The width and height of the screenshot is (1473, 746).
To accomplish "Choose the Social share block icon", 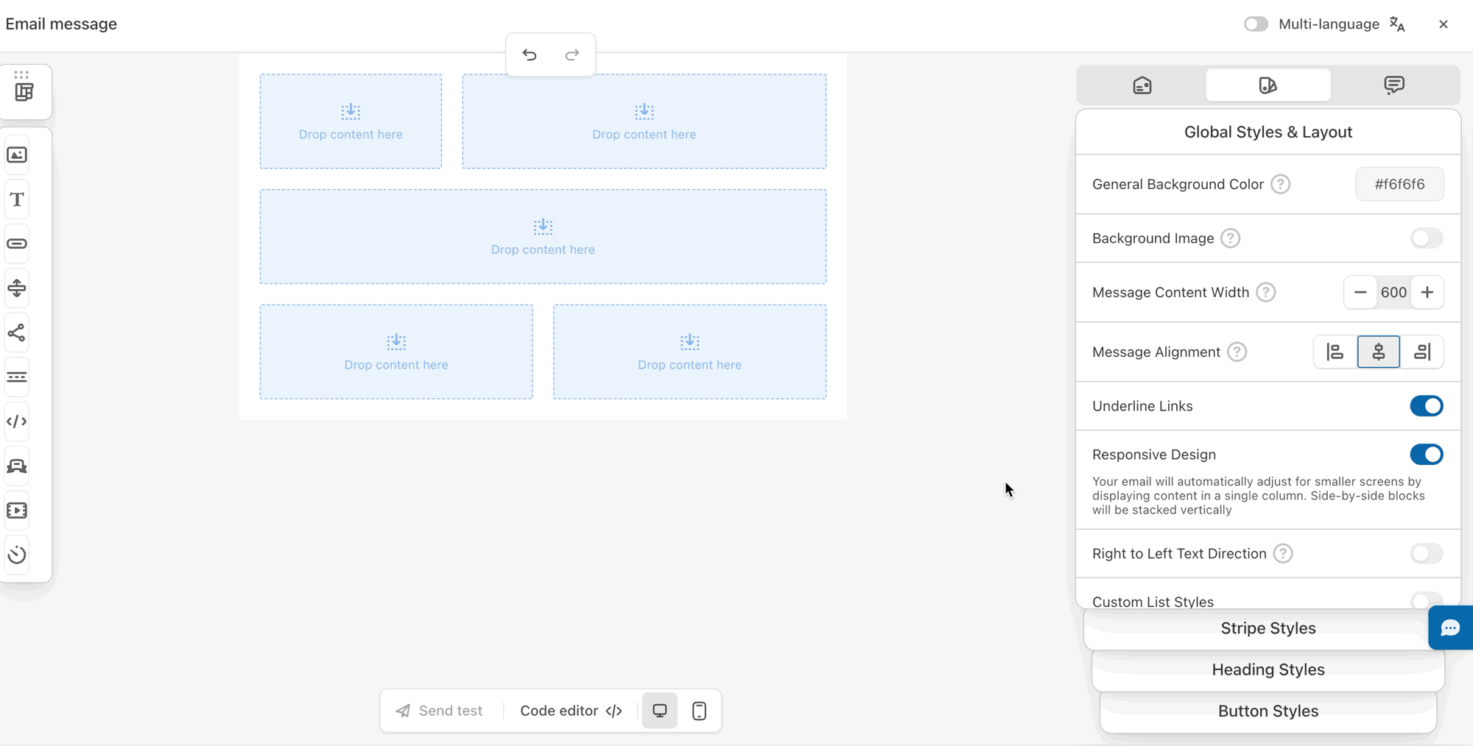I will [17, 333].
